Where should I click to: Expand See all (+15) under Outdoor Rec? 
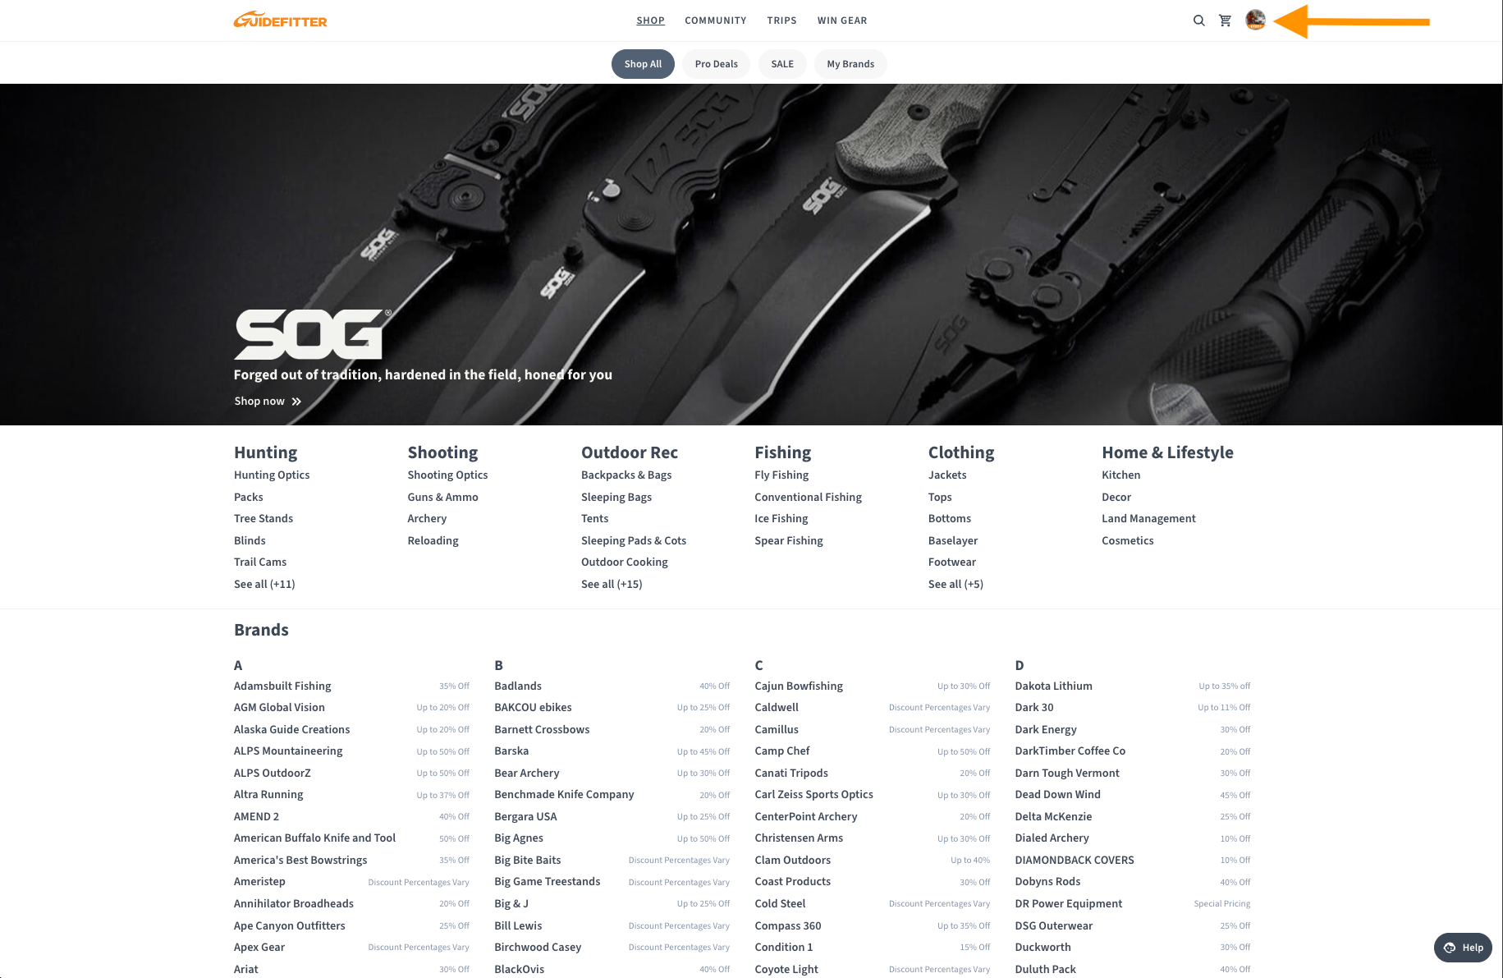pyautogui.click(x=612, y=585)
